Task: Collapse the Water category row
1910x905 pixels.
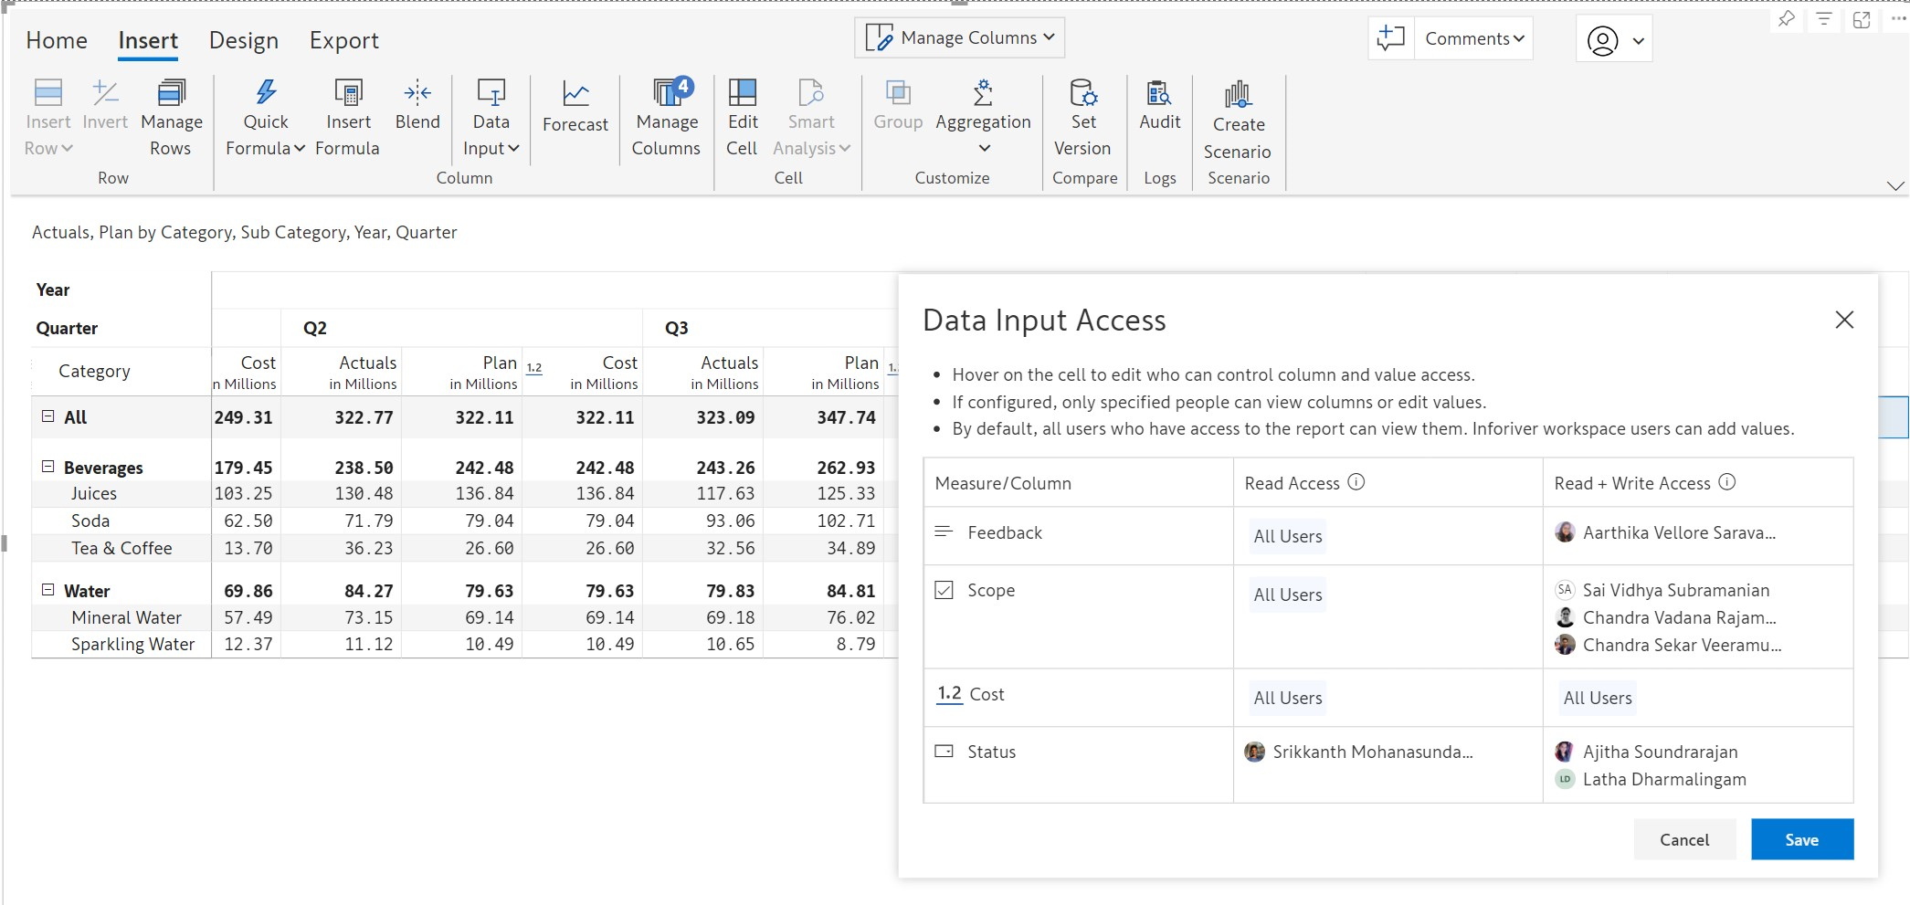Action: [47, 590]
